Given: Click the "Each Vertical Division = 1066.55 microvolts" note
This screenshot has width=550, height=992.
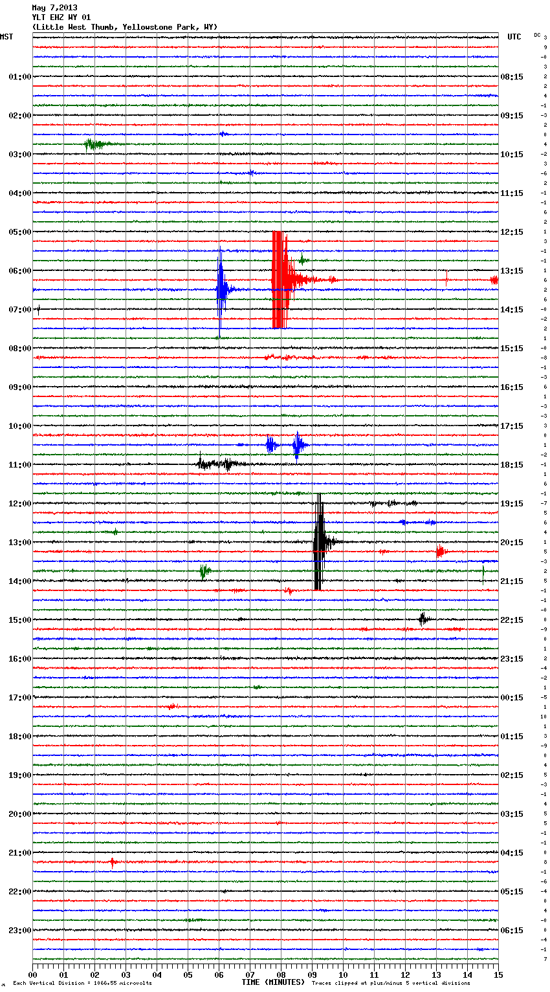Looking at the screenshot, I should pos(82,984).
